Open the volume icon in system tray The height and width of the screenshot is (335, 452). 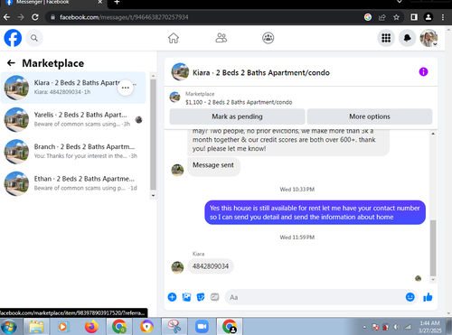(x=397, y=327)
